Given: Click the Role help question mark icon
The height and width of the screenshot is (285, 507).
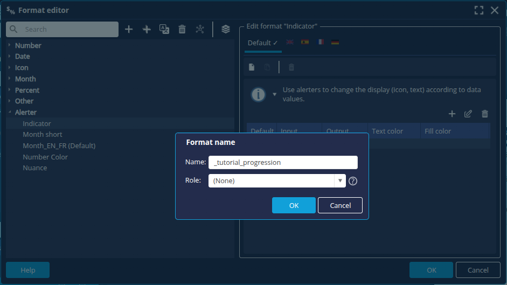Looking at the screenshot, I should (353, 181).
